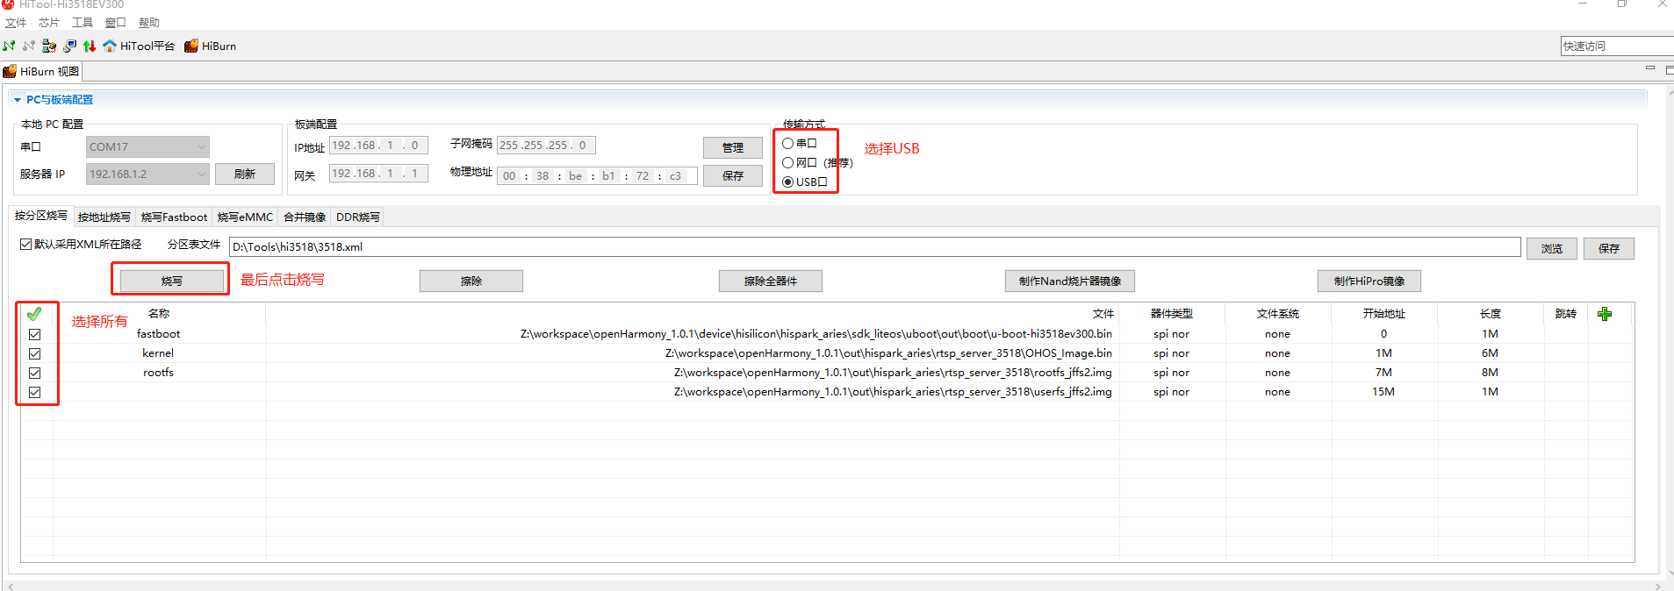This screenshot has width=1674, height=591.
Task: Open the 服务器 IP 192.168.1.2 dropdown
Action: coord(147,174)
